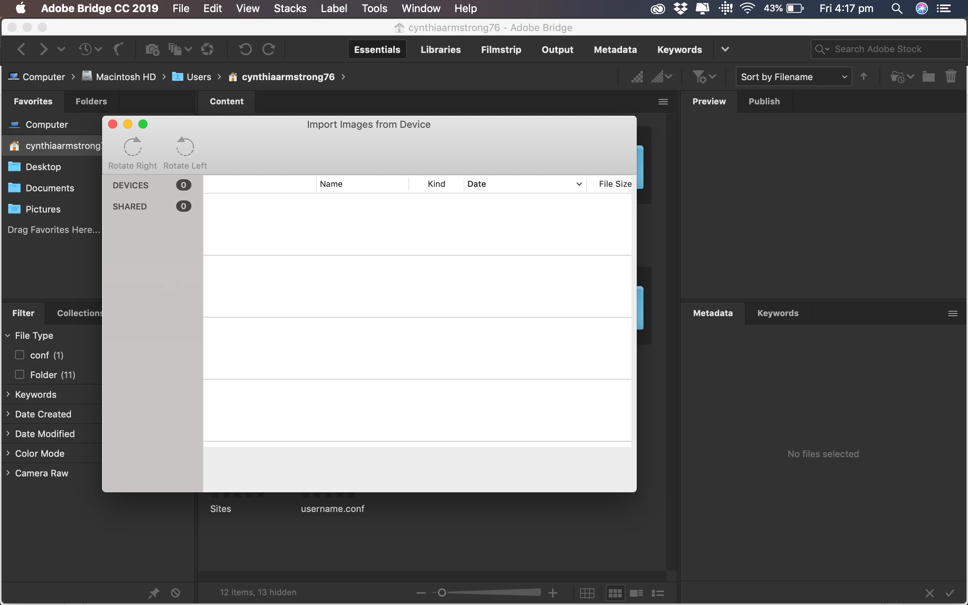Cancel metadata changes X icon
The image size is (968, 605).
(x=929, y=593)
